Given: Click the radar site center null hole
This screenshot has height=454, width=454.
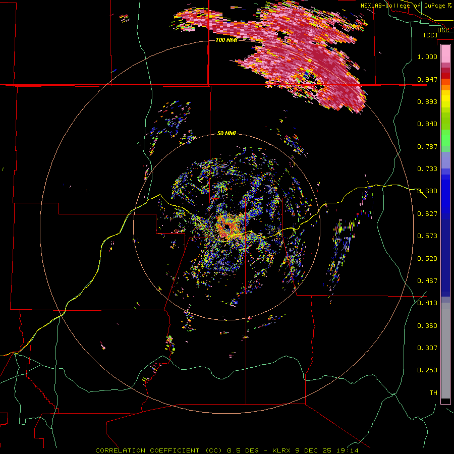Looking at the screenshot, I should (x=226, y=226).
